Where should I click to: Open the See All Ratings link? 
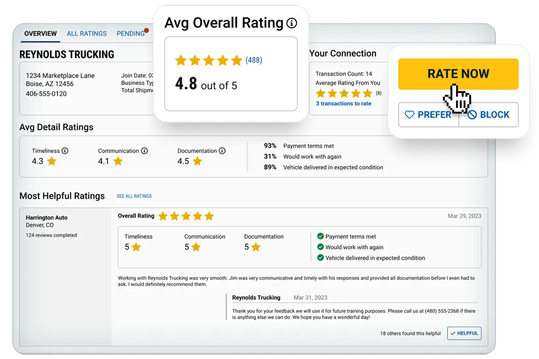coord(134,196)
